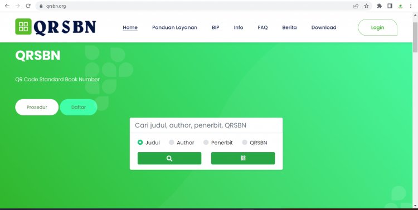Click the padlock site info icon
This screenshot has width=418, height=210.
pos(41,6)
